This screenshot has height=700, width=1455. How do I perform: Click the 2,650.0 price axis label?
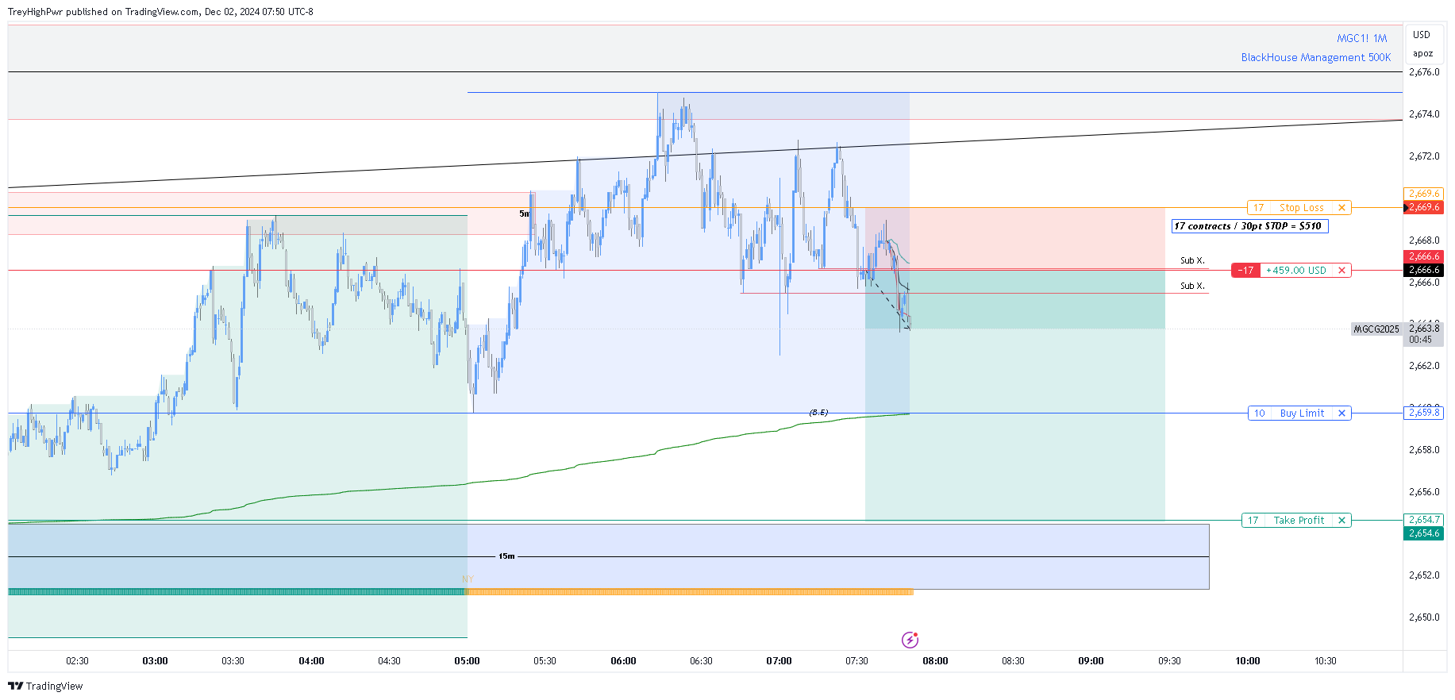[x=1424, y=617]
